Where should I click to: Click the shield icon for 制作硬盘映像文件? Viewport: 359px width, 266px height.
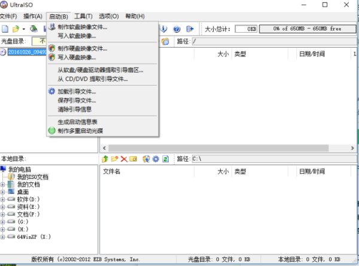pos(52,48)
